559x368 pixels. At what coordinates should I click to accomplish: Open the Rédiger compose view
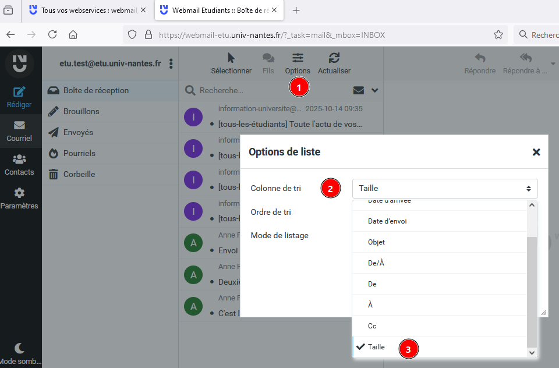pos(19,98)
